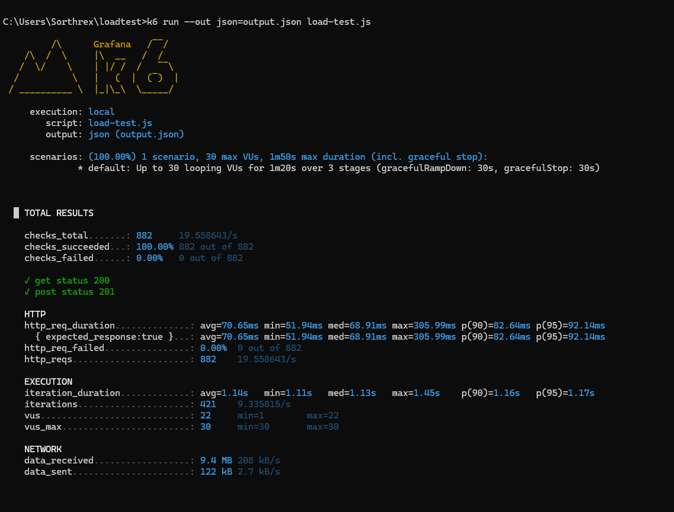Click the EXECUTION section heading

pyautogui.click(x=48, y=381)
